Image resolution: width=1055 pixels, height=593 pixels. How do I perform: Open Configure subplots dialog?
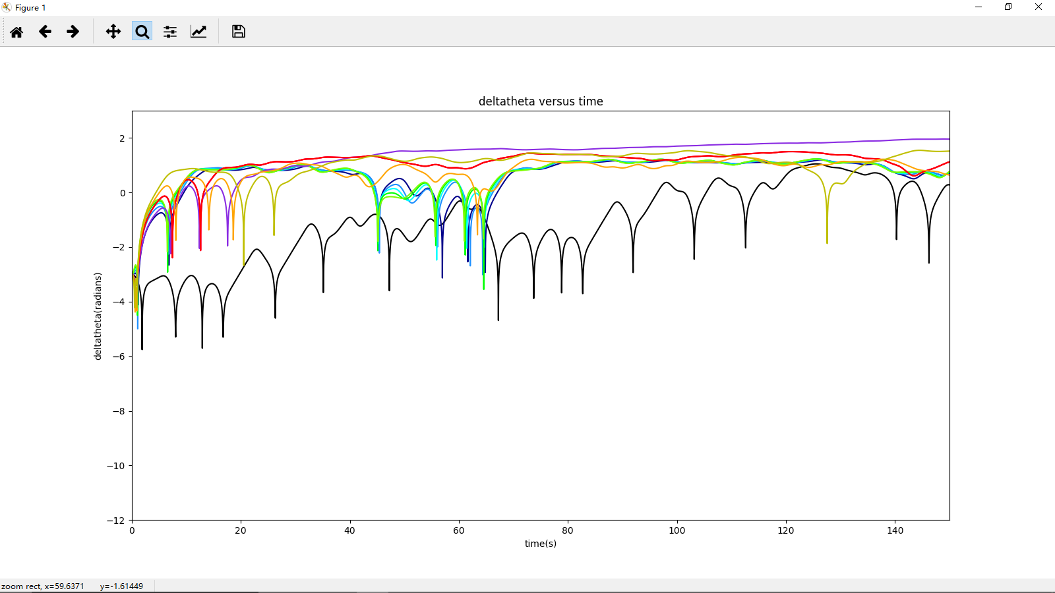[170, 32]
